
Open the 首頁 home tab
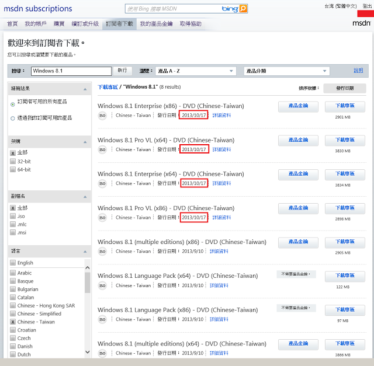pos(12,24)
